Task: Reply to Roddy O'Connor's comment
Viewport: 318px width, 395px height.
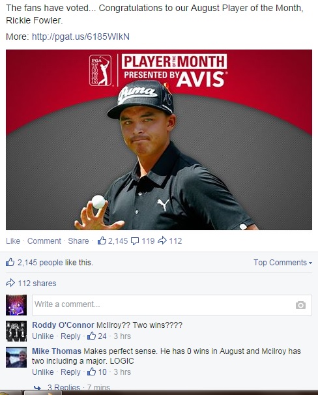Action: coord(70,336)
